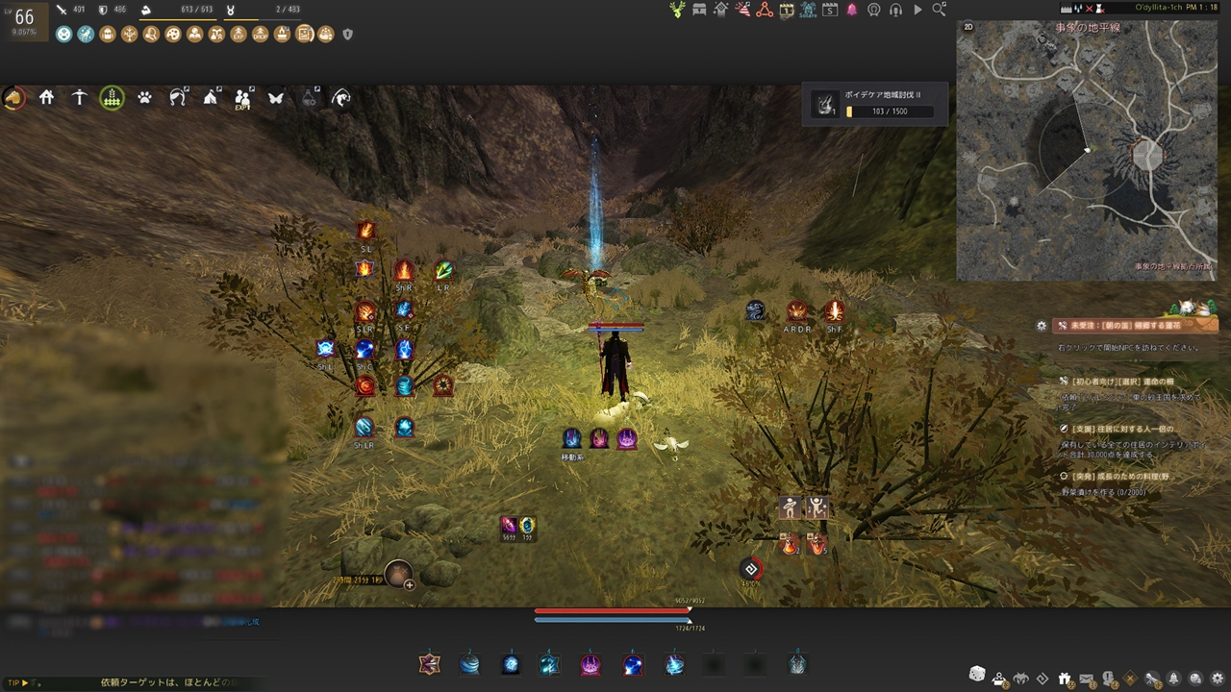This screenshot has width=1231, height=692.
Task: Click the pink notification bell
Action: [852, 10]
